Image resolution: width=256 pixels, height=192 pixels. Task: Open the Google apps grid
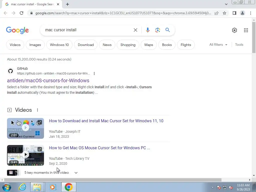pos(246,30)
